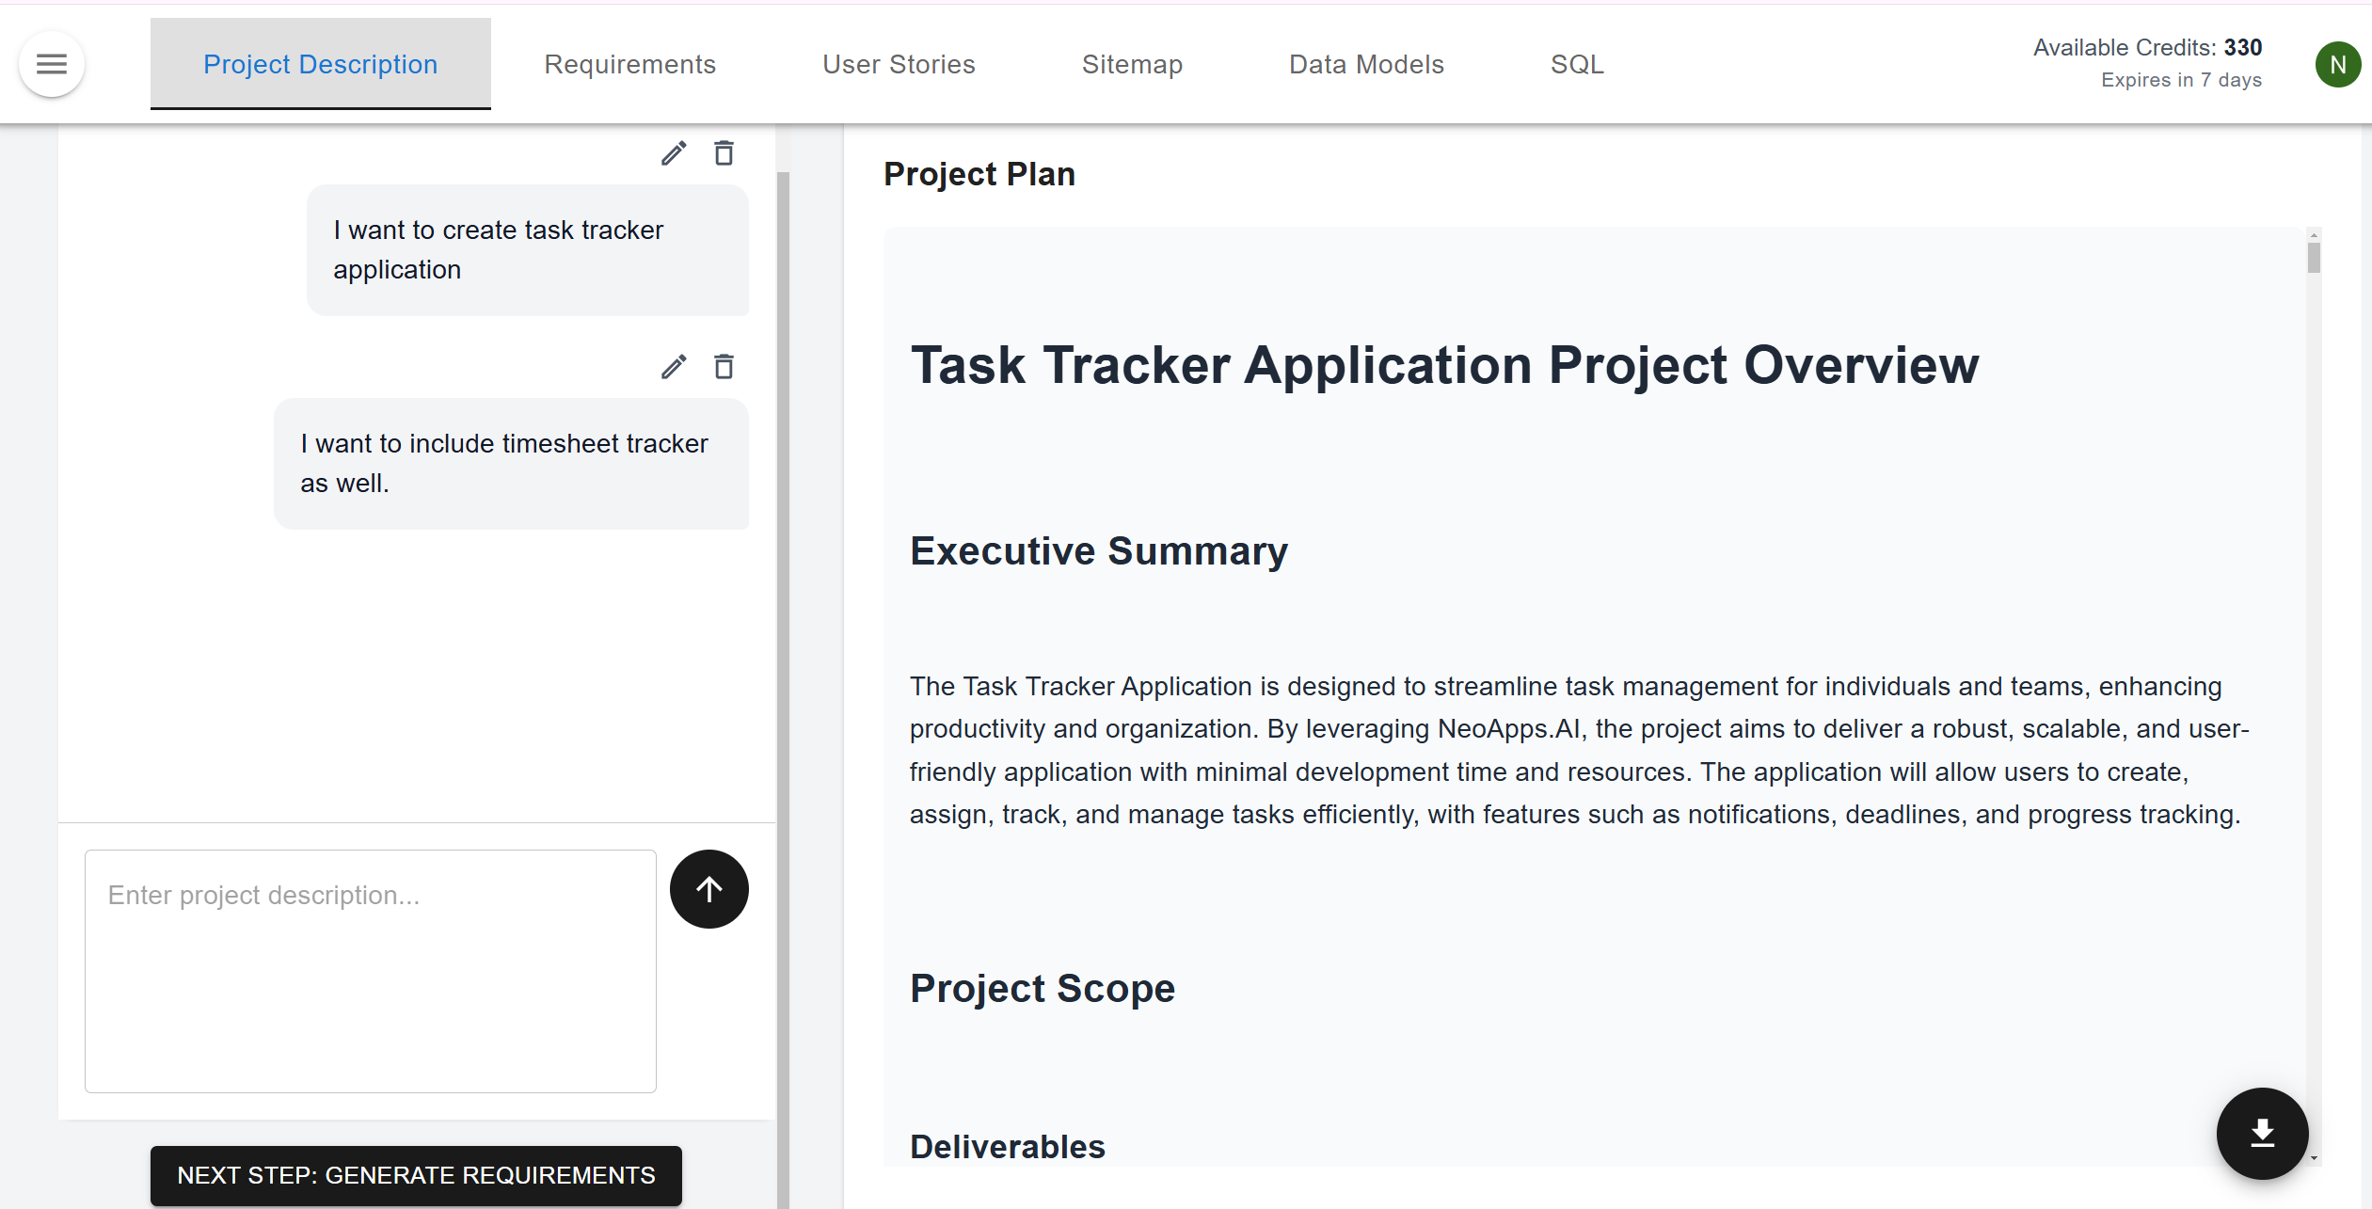Edit the timesheet tracker message

[674, 367]
